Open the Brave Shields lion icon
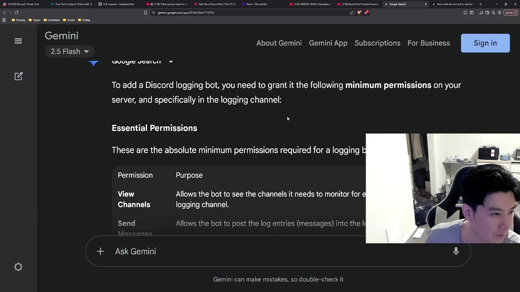The image size is (520, 292). (x=359, y=13)
